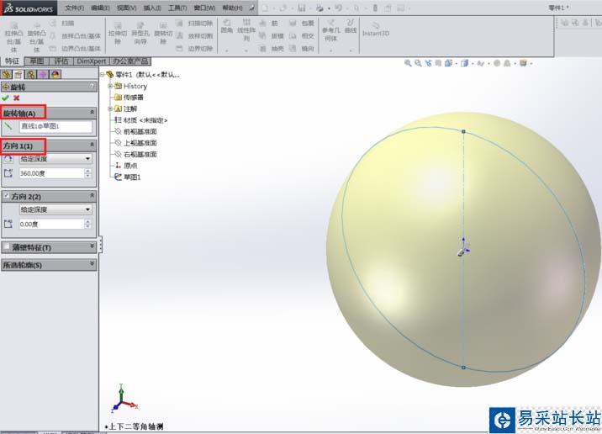This screenshot has height=434, width=602.
Task: Open the Display Style cube icon
Action: [465, 63]
